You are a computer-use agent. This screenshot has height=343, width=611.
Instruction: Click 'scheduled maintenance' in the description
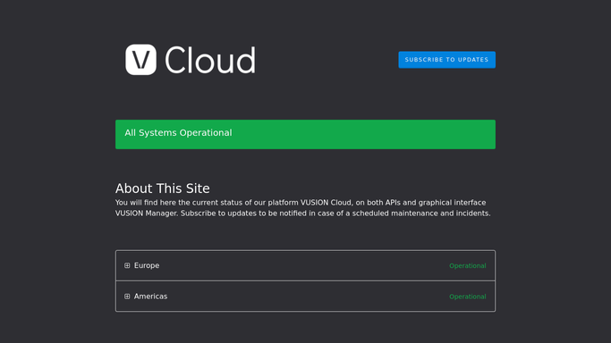[395, 213]
